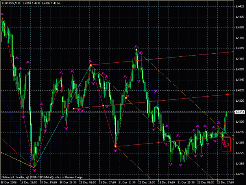Click the 21 Dec 07:30 time label
Image resolution: width=246 pixels, height=185 pixels.
[x=107, y=183]
